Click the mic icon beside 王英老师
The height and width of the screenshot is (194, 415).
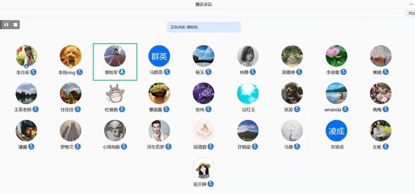[36, 109]
